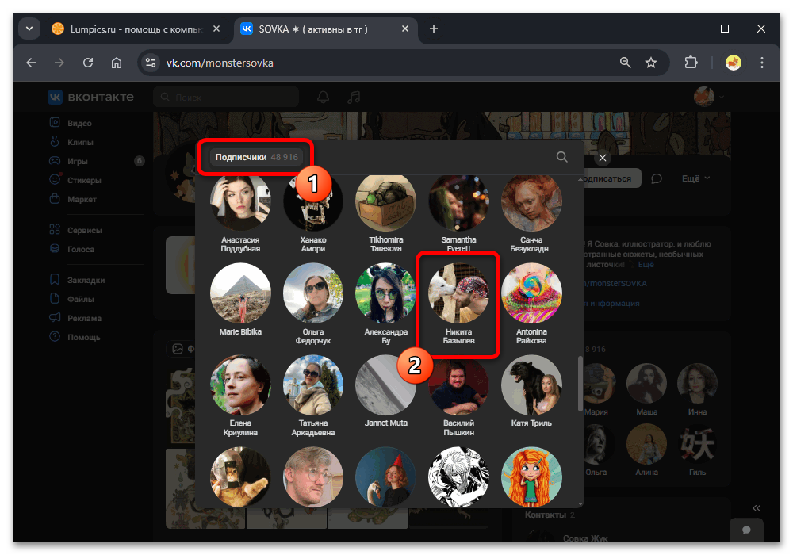The width and height of the screenshot is (793, 555).
Task: Expand the Ещё dropdown
Action: (696, 178)
